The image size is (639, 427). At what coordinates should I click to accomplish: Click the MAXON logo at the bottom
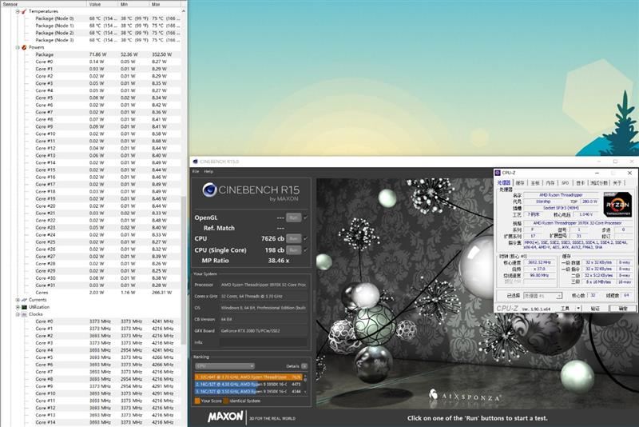pos(225,417)
